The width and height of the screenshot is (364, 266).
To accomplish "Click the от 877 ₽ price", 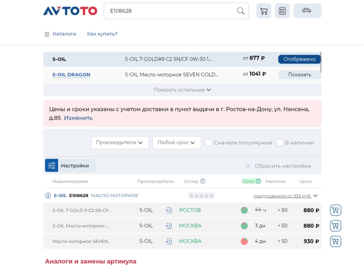I will point(254,58).
